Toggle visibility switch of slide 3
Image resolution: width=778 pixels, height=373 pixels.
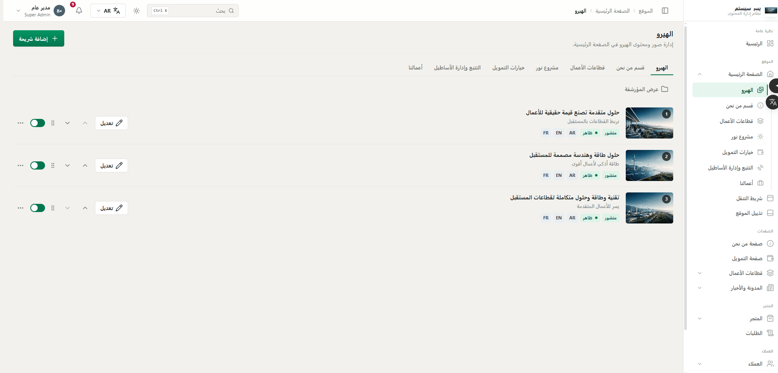pos(38,208)
